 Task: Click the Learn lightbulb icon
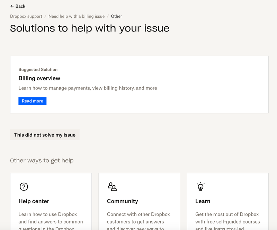[x=200, y=187]
